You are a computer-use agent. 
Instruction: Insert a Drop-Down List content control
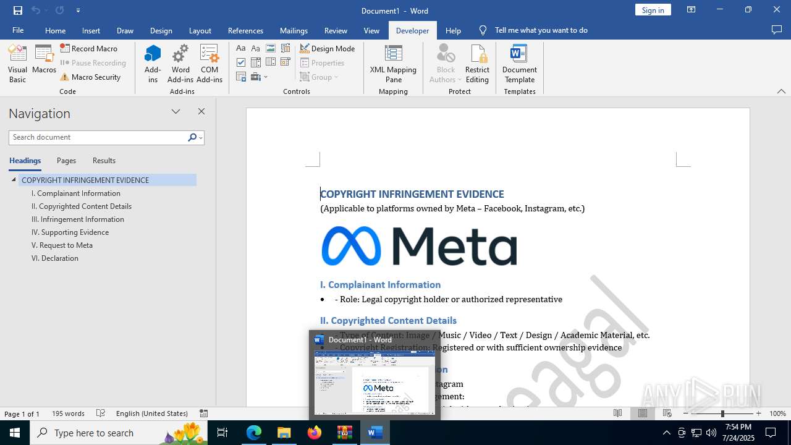click(x=271, y=62)
